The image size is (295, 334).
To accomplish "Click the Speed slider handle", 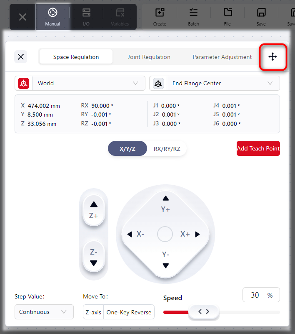I will click(x=204, y=312).
